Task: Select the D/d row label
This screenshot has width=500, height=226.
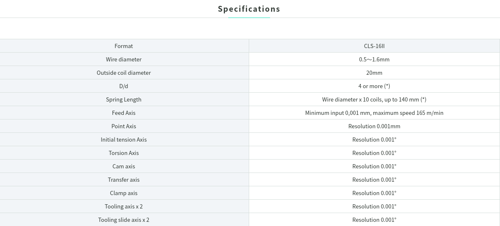Action: (x=124, y=86)
